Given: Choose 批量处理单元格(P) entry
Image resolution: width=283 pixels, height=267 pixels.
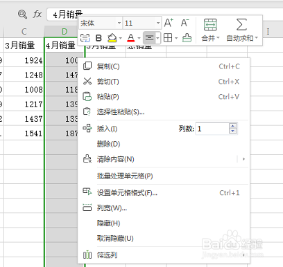Looking at the screenshot, I should (x=164, y=176).
